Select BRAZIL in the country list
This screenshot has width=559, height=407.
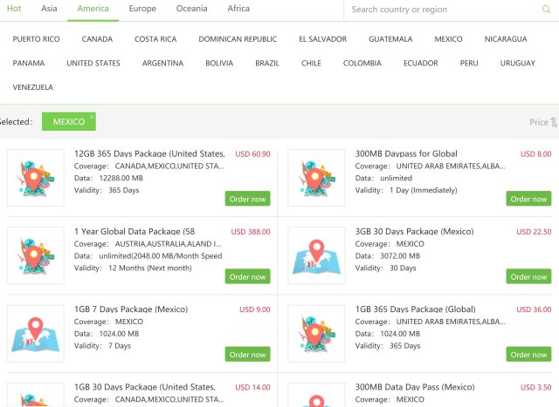(x=267, y=64)
